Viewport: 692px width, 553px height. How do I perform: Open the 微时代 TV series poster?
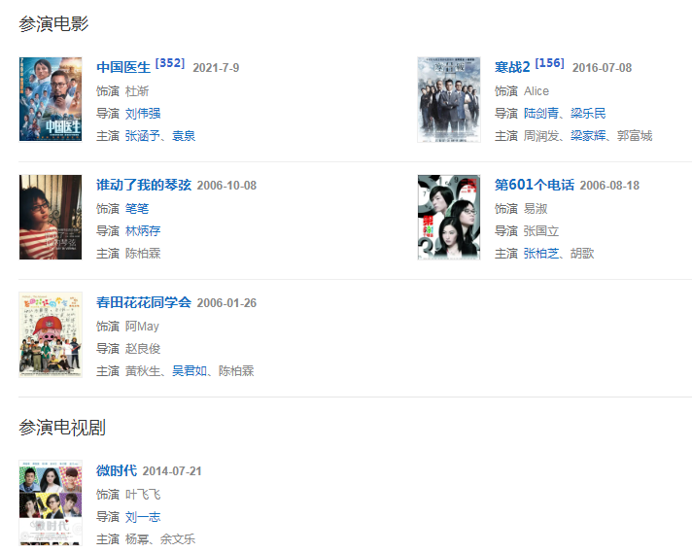(x=51, y=502)
